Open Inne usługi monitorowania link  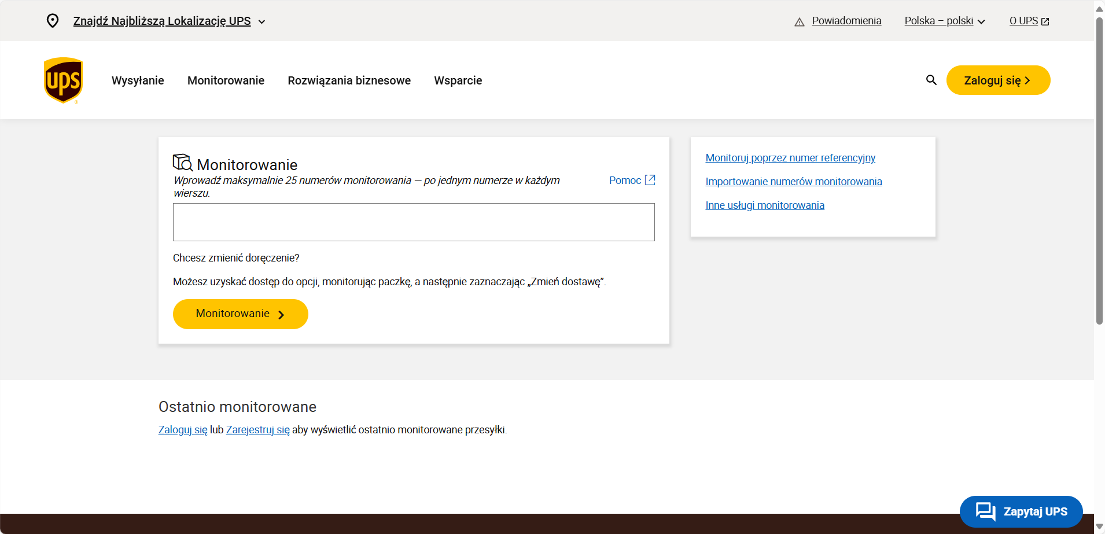765,205
